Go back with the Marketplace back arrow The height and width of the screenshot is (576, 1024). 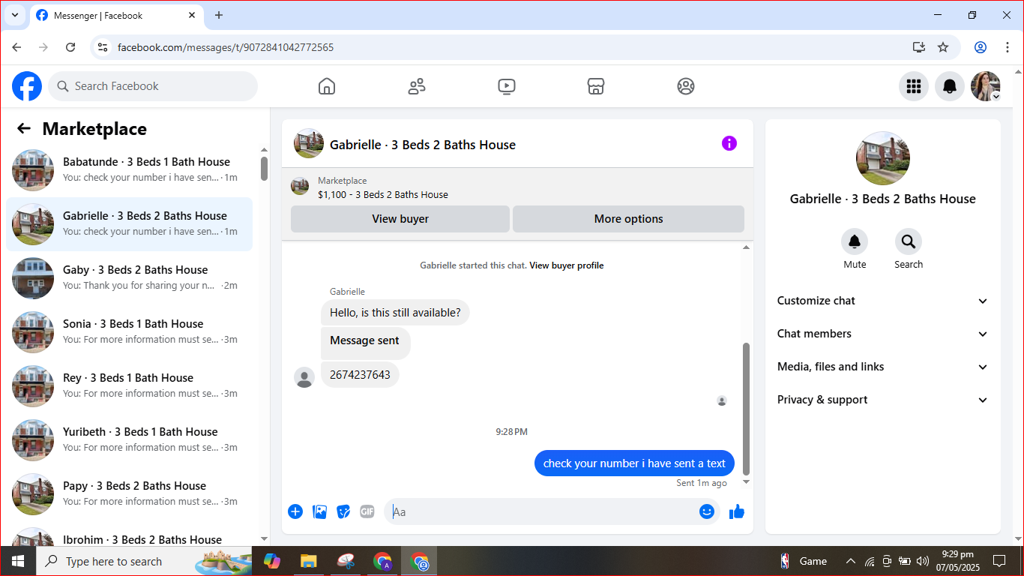tap(24, 129)
